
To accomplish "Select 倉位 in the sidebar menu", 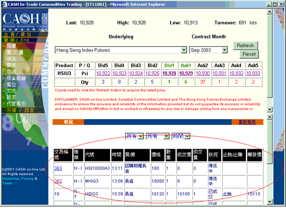I will (x=12, y=85).
